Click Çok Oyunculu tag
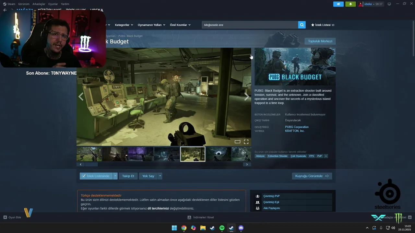The image size is (415, 233). tap(298, 156)
